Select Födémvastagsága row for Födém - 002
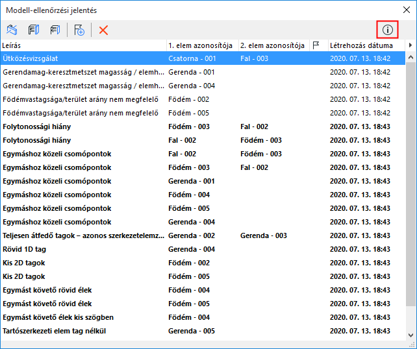Screen dimensions: 417x349 pos(203,99)
